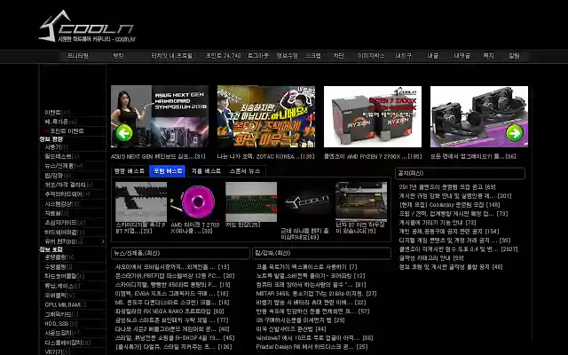The image size is (568, 355).
Task: Switch to the 광장 베스트 tab
Action: point(130,171)
